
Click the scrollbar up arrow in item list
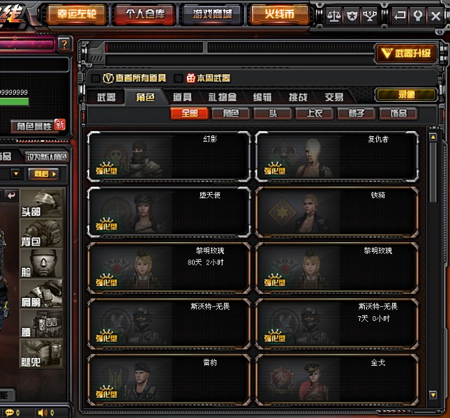click(433, 137)
